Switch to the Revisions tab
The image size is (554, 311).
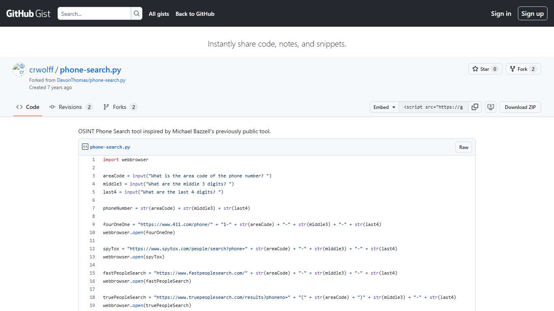point(71,107)
